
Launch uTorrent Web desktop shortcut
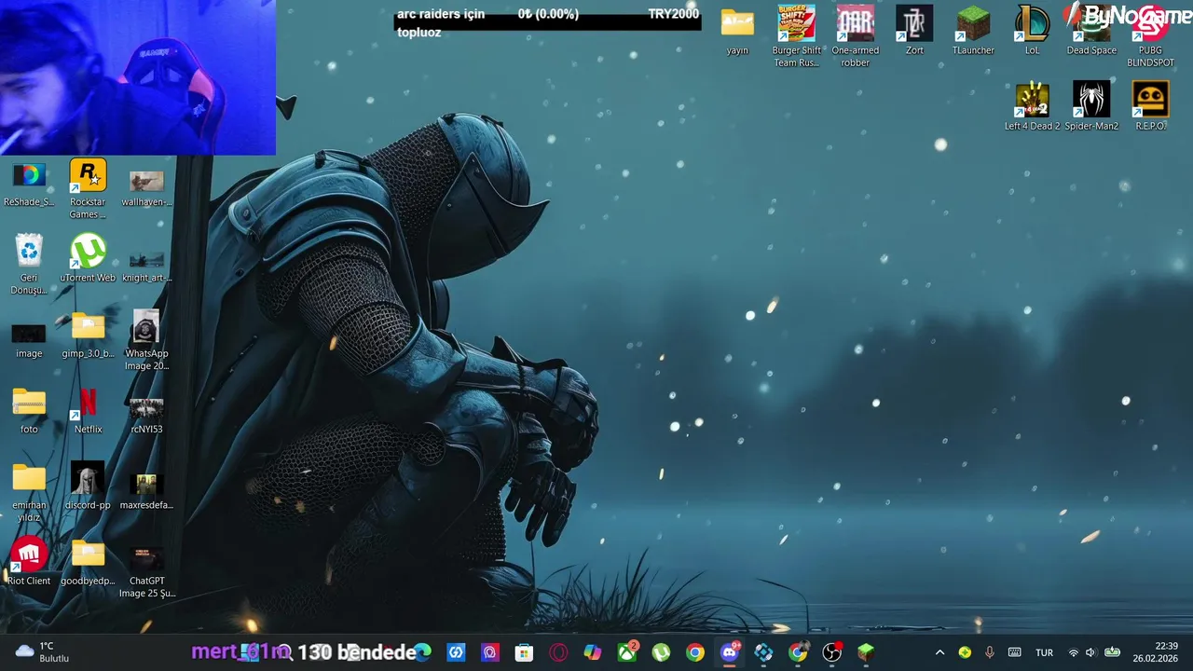coord(88,259)
